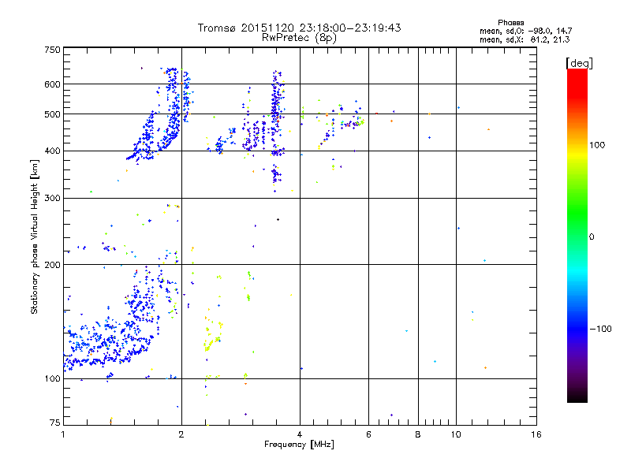Screen dimensions: 631x473
Task: Click the x-axis tick label '16'
Action: [x=536, y=434]
